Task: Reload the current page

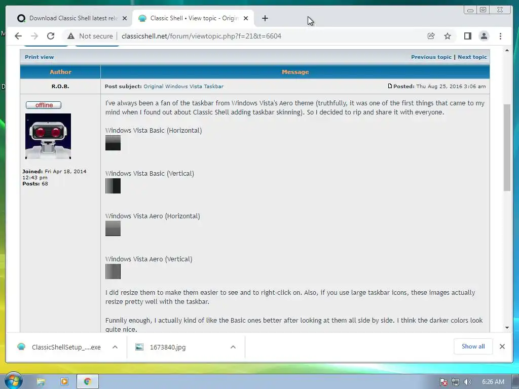Action: (50, 36)
